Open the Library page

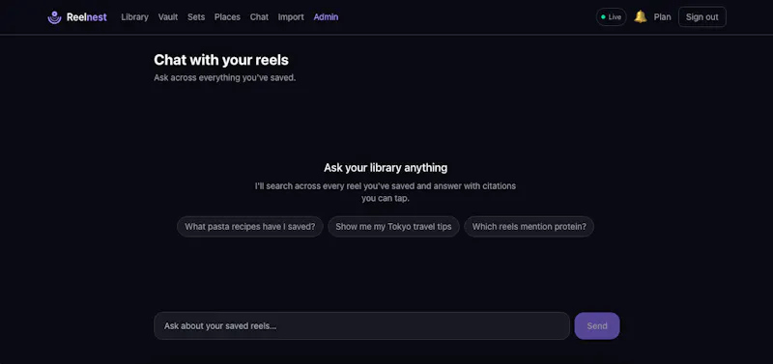[x=134, y=17]
